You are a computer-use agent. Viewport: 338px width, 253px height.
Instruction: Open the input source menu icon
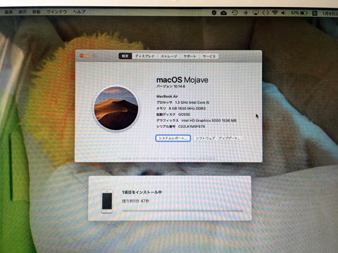coord(315,13)
